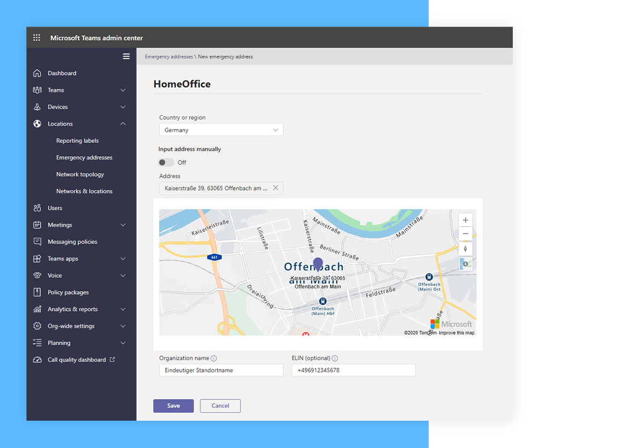Click the external link icon beside Call quality dashboard
This screenshot has height=448, width=643.
click(112, 360)
